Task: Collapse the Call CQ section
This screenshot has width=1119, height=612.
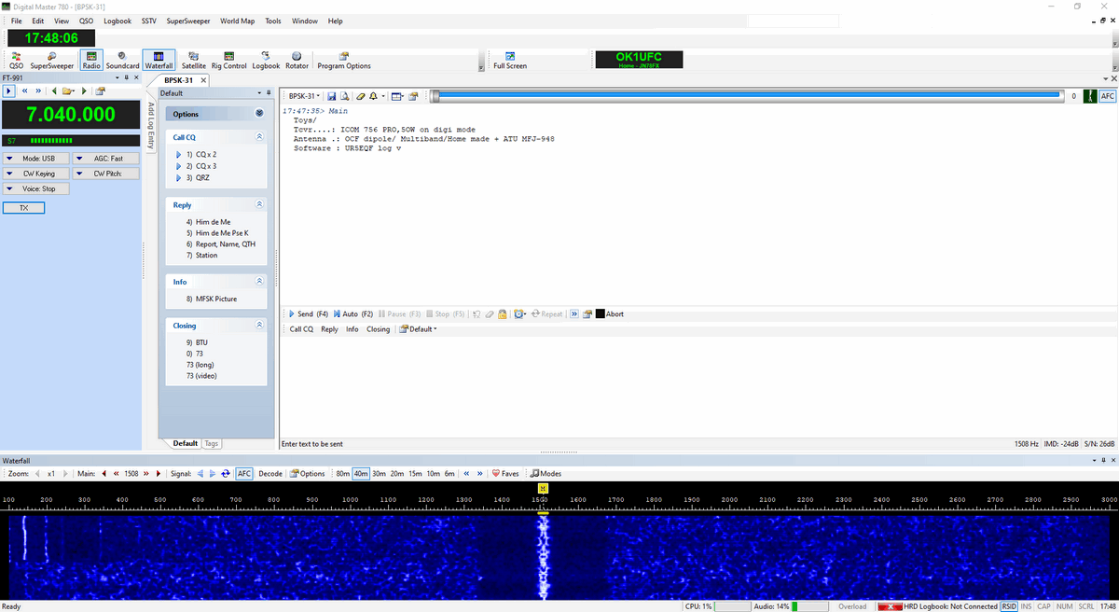Action: 259,137
